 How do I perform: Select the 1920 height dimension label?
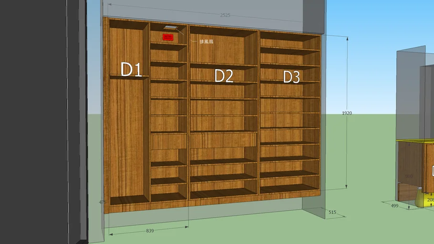tap(347, 113)
